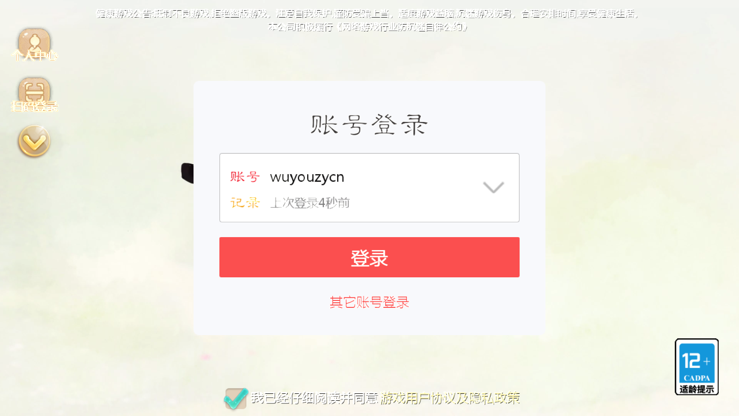Screen dimensions: 739x416
Task: Click the black tab beside login panel
Action: tap(187, 173)
